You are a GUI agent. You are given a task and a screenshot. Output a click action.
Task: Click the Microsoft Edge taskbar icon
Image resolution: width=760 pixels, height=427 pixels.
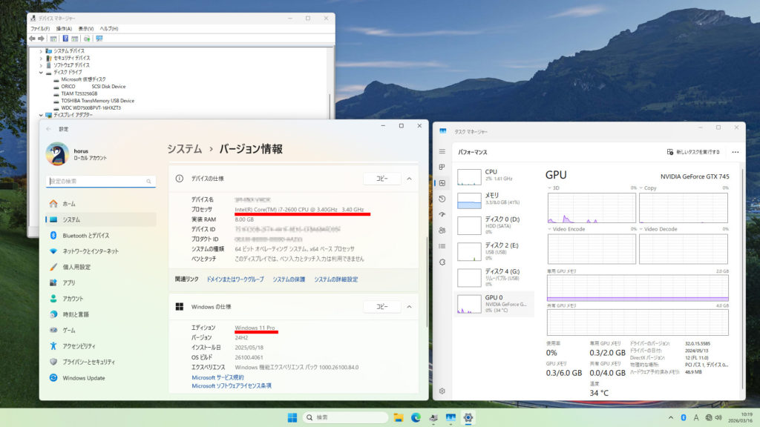(x=416, y=417)
